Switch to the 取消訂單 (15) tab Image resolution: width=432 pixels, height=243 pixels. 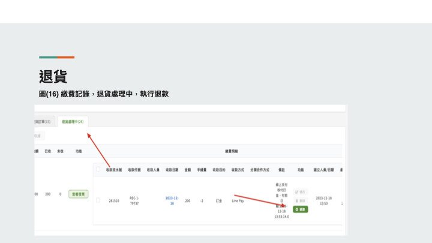[44, 121]
